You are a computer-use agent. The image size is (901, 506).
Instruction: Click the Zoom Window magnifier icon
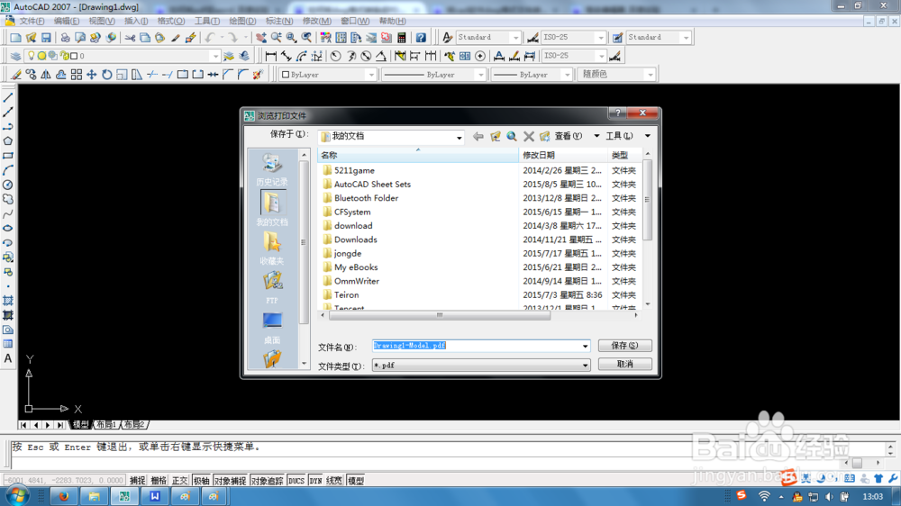pyautogui.click(x=291, y=37)
